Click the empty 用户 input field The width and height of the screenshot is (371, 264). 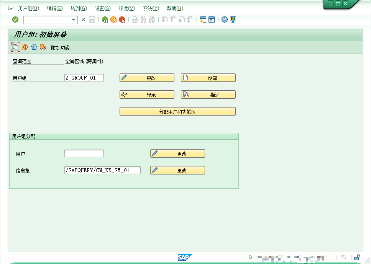click(84, 153)
